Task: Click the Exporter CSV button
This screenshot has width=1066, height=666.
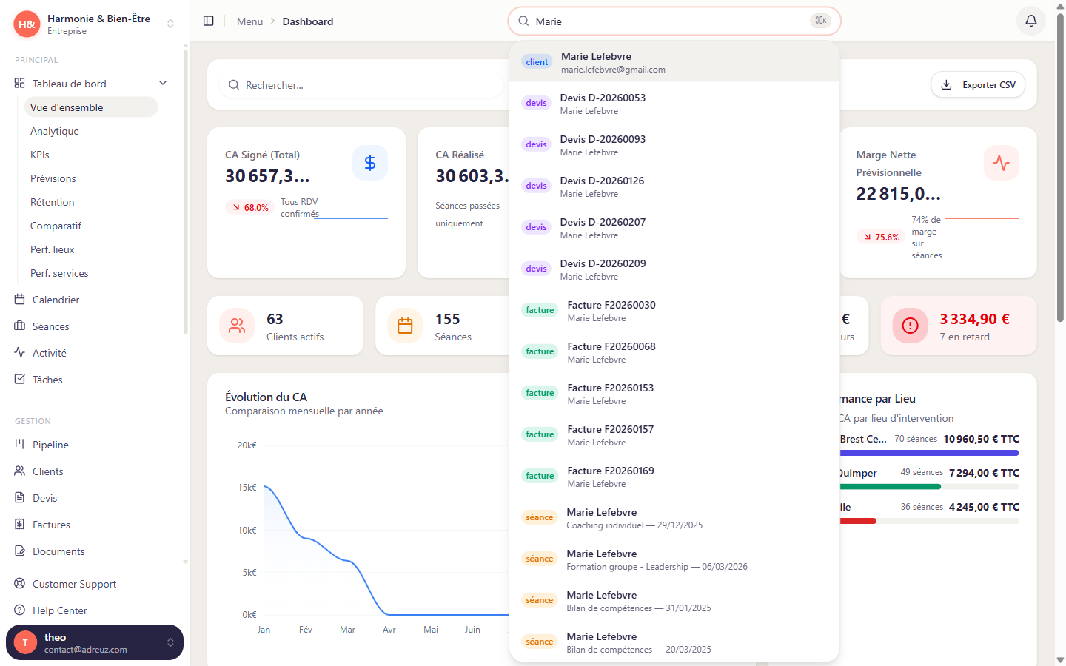Action: 978,84
